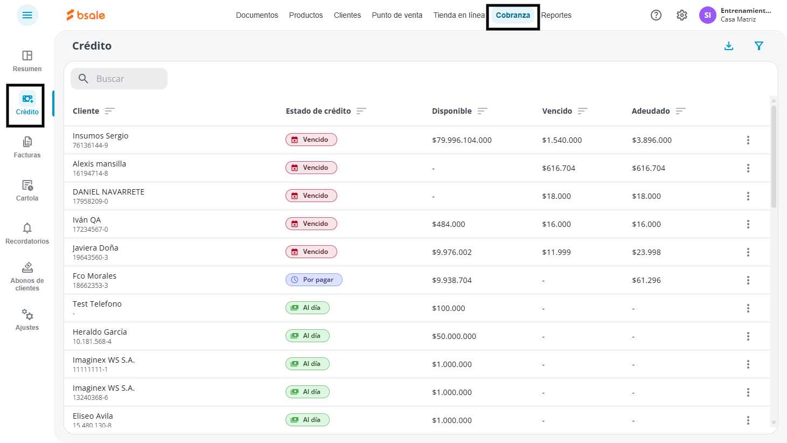Open Recordatorios bell icon
The width and height of the screenshot is (787, 443).
tap(27, 228)
